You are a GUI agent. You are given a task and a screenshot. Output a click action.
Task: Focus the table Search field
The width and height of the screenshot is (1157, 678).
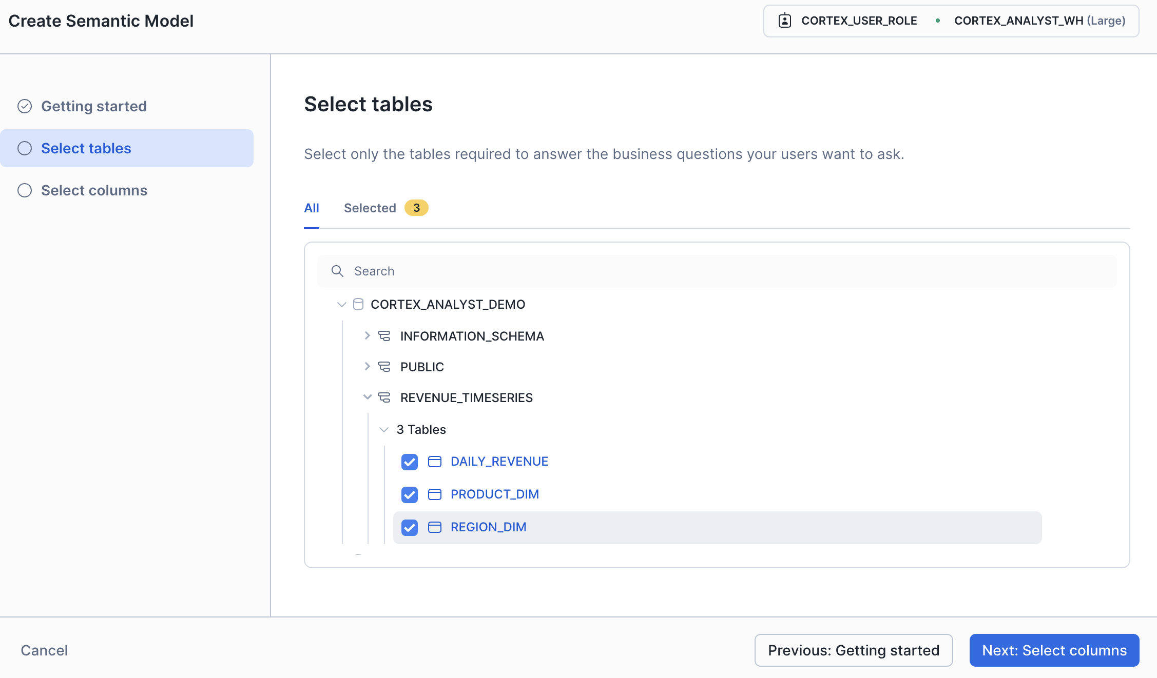point(719,271)
